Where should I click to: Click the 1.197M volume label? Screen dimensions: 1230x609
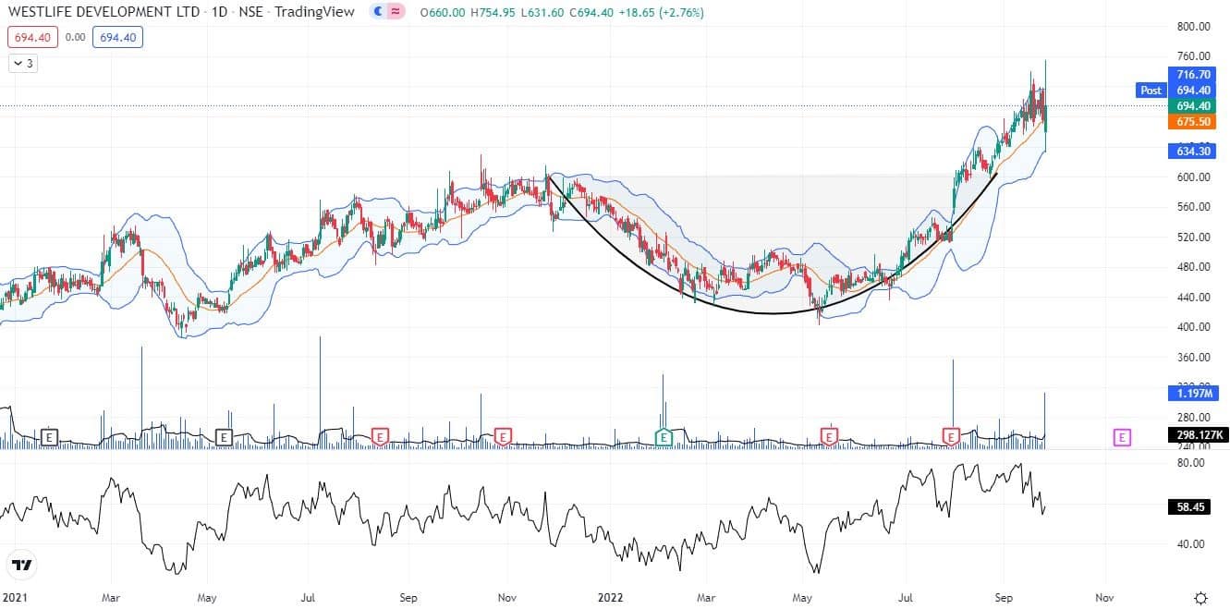1191,394
